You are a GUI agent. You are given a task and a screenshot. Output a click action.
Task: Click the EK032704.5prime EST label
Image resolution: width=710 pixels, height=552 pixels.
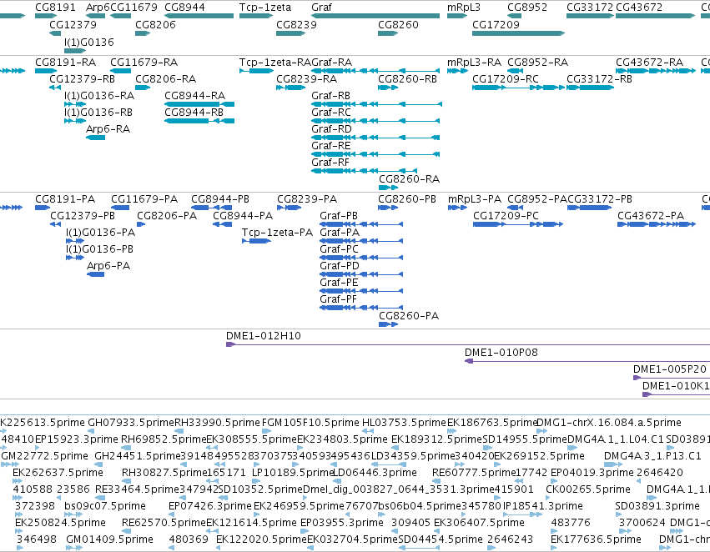(353, 539)
